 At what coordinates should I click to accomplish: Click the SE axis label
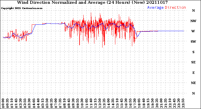coord(193,62)
